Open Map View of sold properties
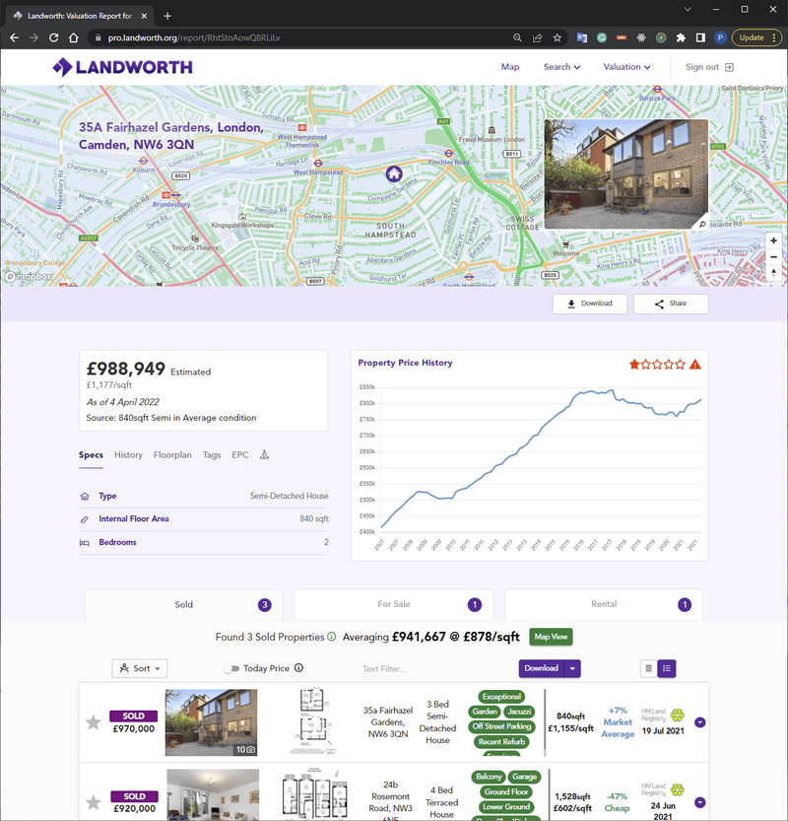788x821 pixels. pyautogui.click(x=551, y=637)
